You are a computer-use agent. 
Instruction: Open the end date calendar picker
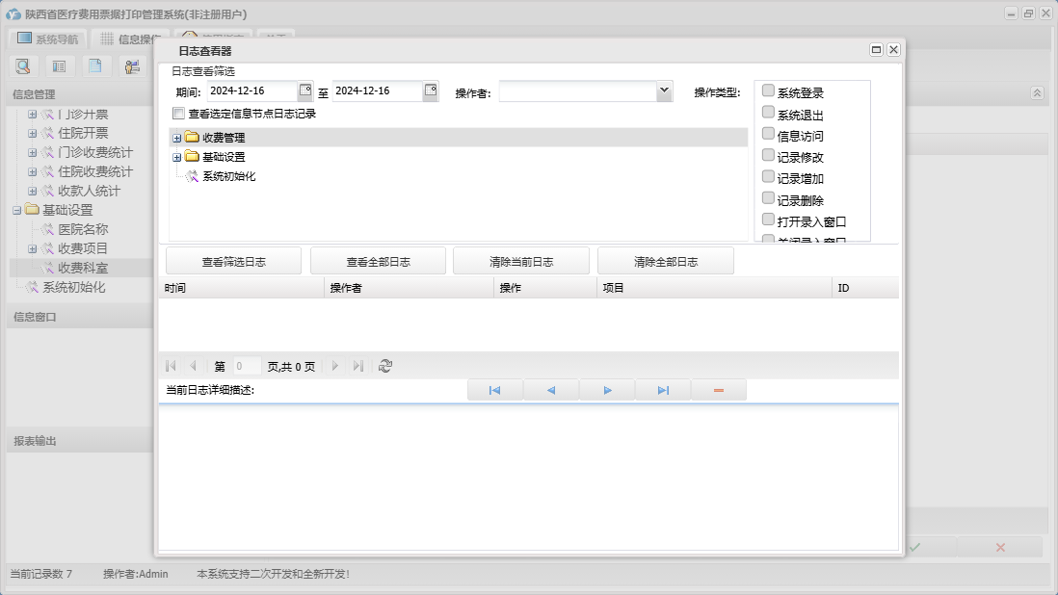pos(431,91)
